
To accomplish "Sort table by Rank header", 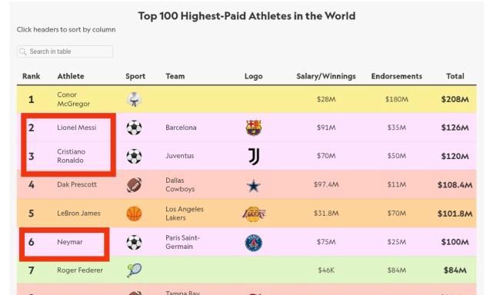I will (31, 76).
